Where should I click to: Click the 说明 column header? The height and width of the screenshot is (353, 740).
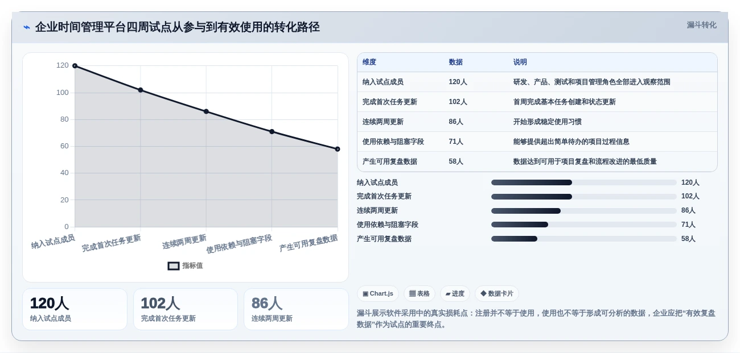click(520, 62)
